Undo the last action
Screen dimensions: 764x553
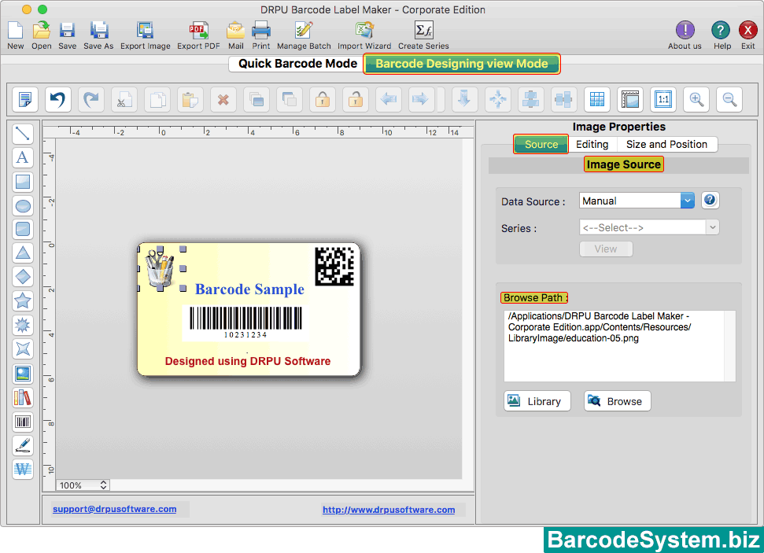[58, 100]
